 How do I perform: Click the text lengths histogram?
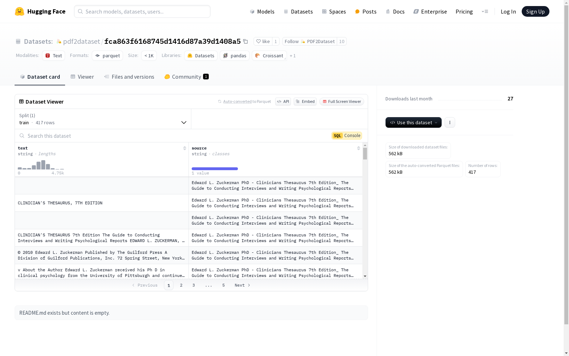point(41,165)
